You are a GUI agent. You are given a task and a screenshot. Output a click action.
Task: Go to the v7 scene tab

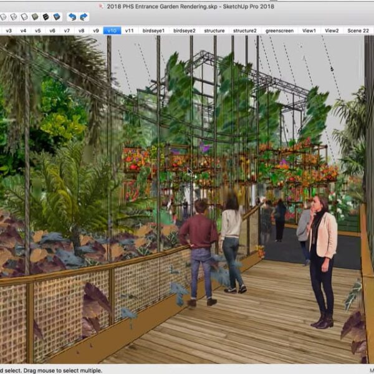(x=66, y=30)
